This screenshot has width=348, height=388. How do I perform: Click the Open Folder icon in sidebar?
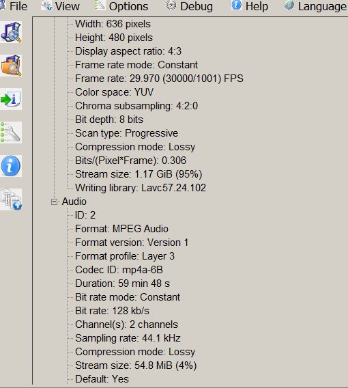(x=11, y=66)
